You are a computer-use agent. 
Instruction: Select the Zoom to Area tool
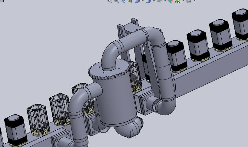click(x=116, y=1)
